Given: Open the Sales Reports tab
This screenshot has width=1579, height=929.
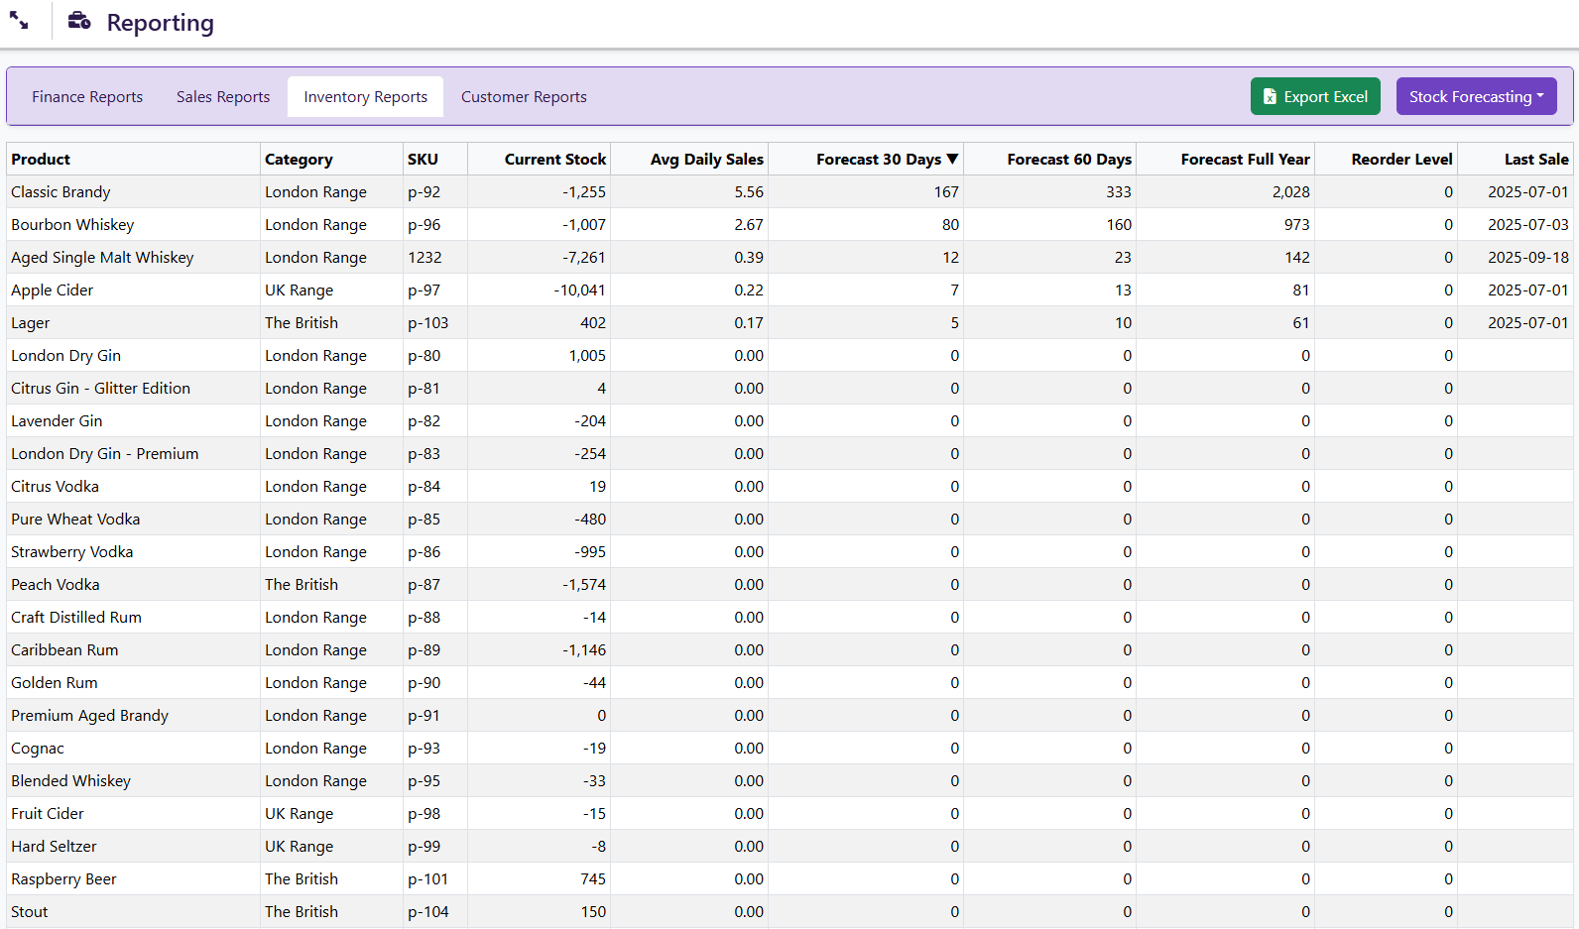Looking at the screenshot, I should coord(223,97).
